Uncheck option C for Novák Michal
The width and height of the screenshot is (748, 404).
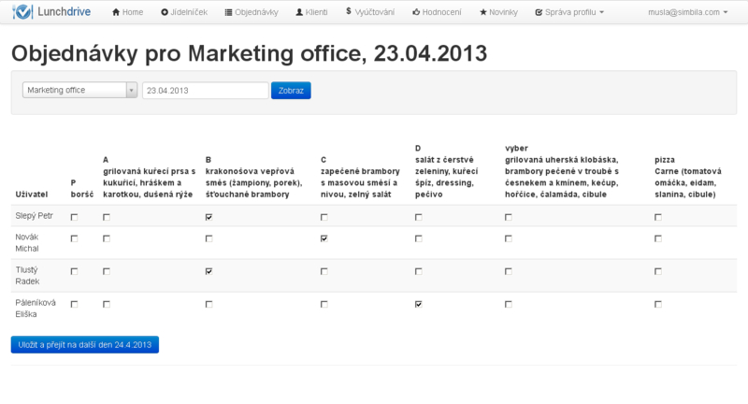324,238
